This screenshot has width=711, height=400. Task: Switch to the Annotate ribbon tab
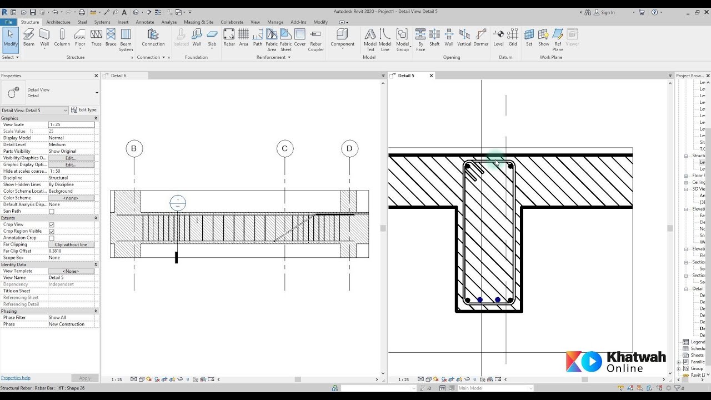(145, 22)
